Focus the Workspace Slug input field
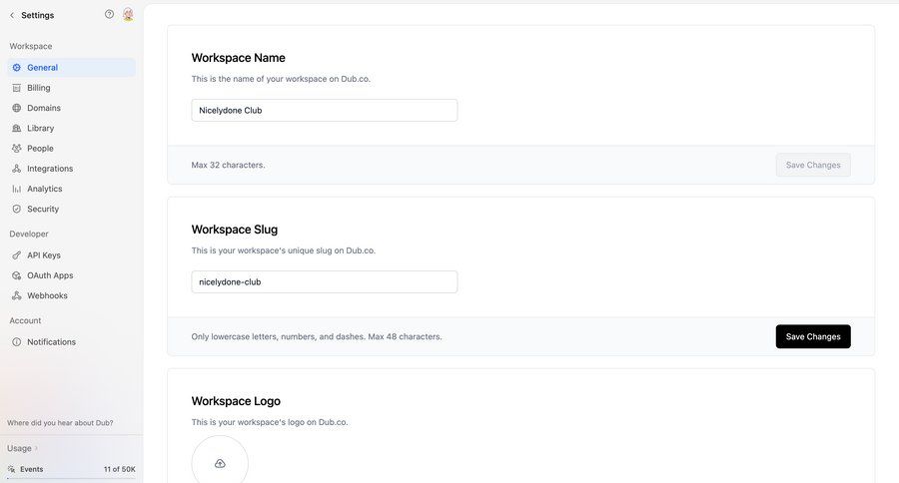Screen dimensions: 899x483 point(325,281)
